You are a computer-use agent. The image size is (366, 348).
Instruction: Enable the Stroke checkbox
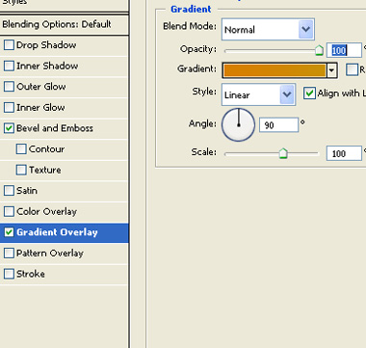[x=9, y=274]
